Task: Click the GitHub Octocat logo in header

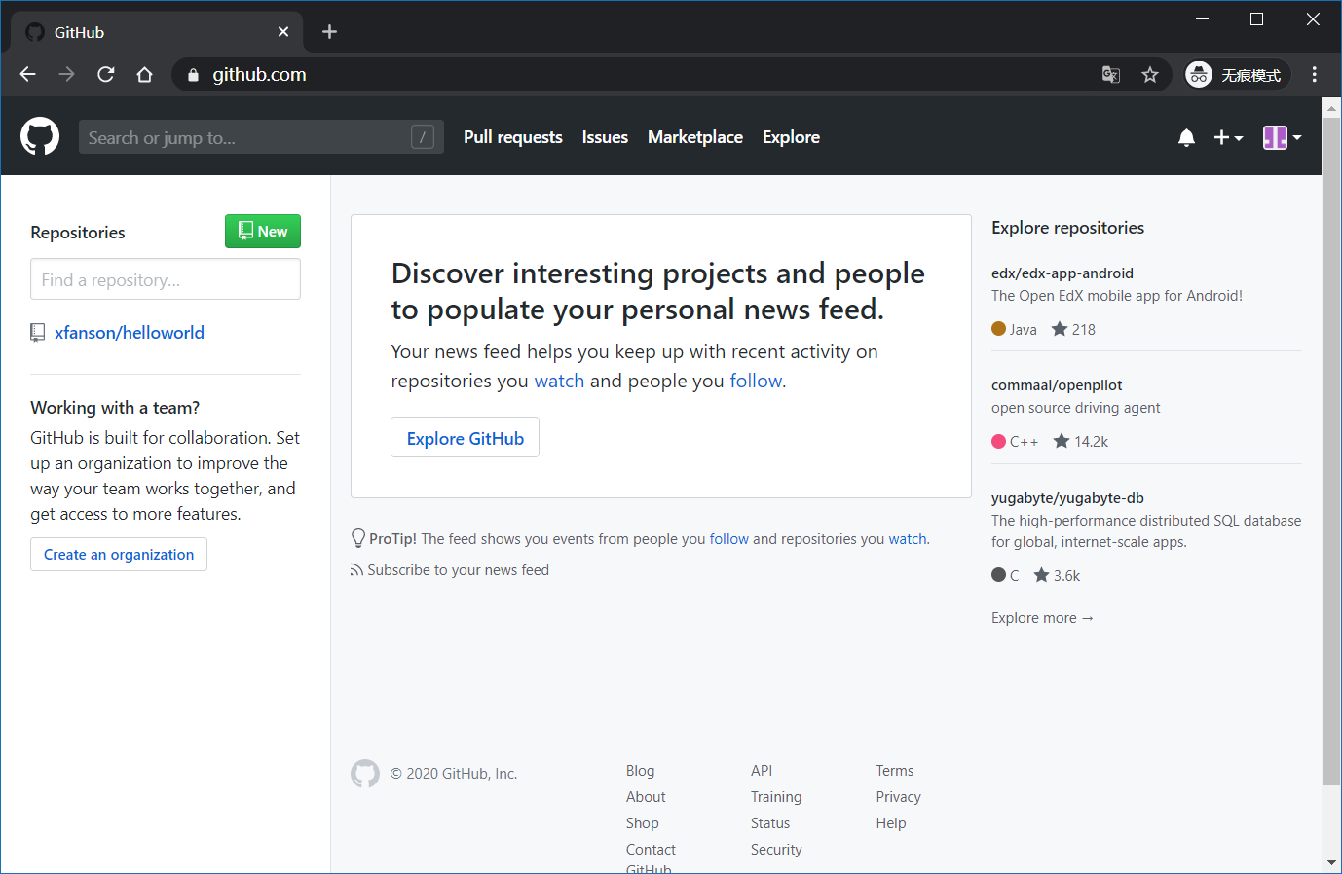Action: tap(40, 137)
